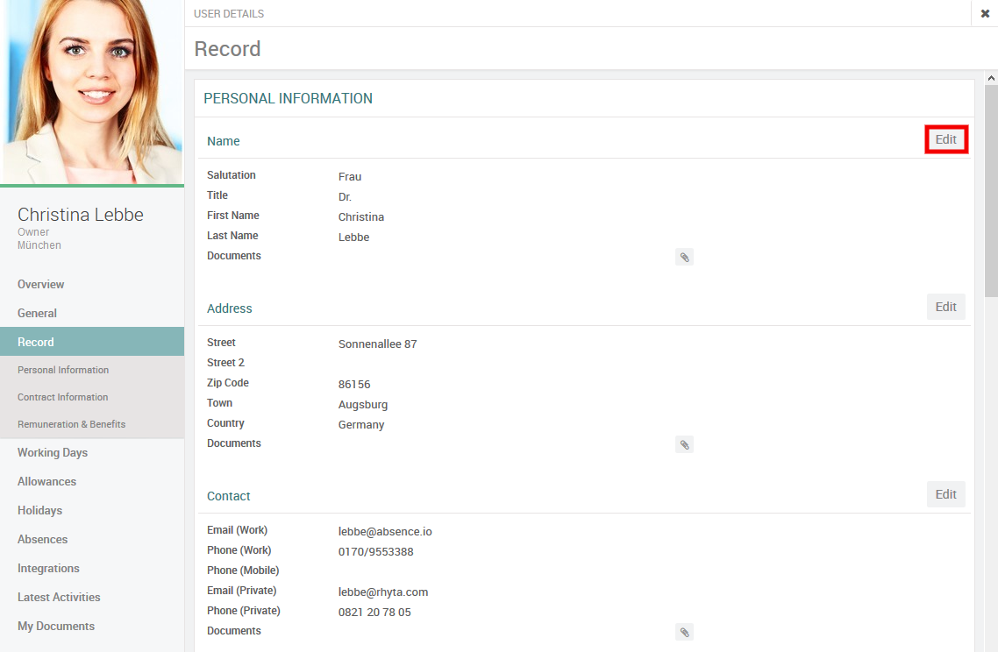The height and width of the screenshot is (652, 998).
Task: Open Remuneration & Benefits subsection
Action: (71, 424)
